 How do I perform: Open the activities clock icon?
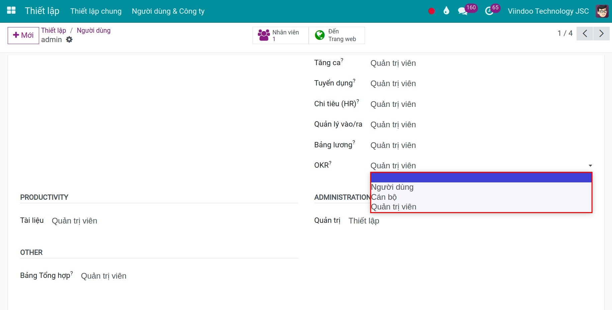(x=489, y=11)
